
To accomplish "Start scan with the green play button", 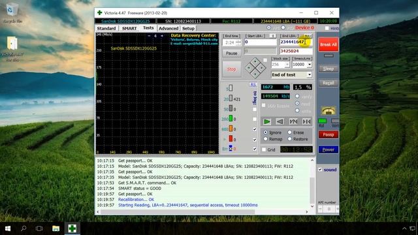I will (x=267, y=122).
